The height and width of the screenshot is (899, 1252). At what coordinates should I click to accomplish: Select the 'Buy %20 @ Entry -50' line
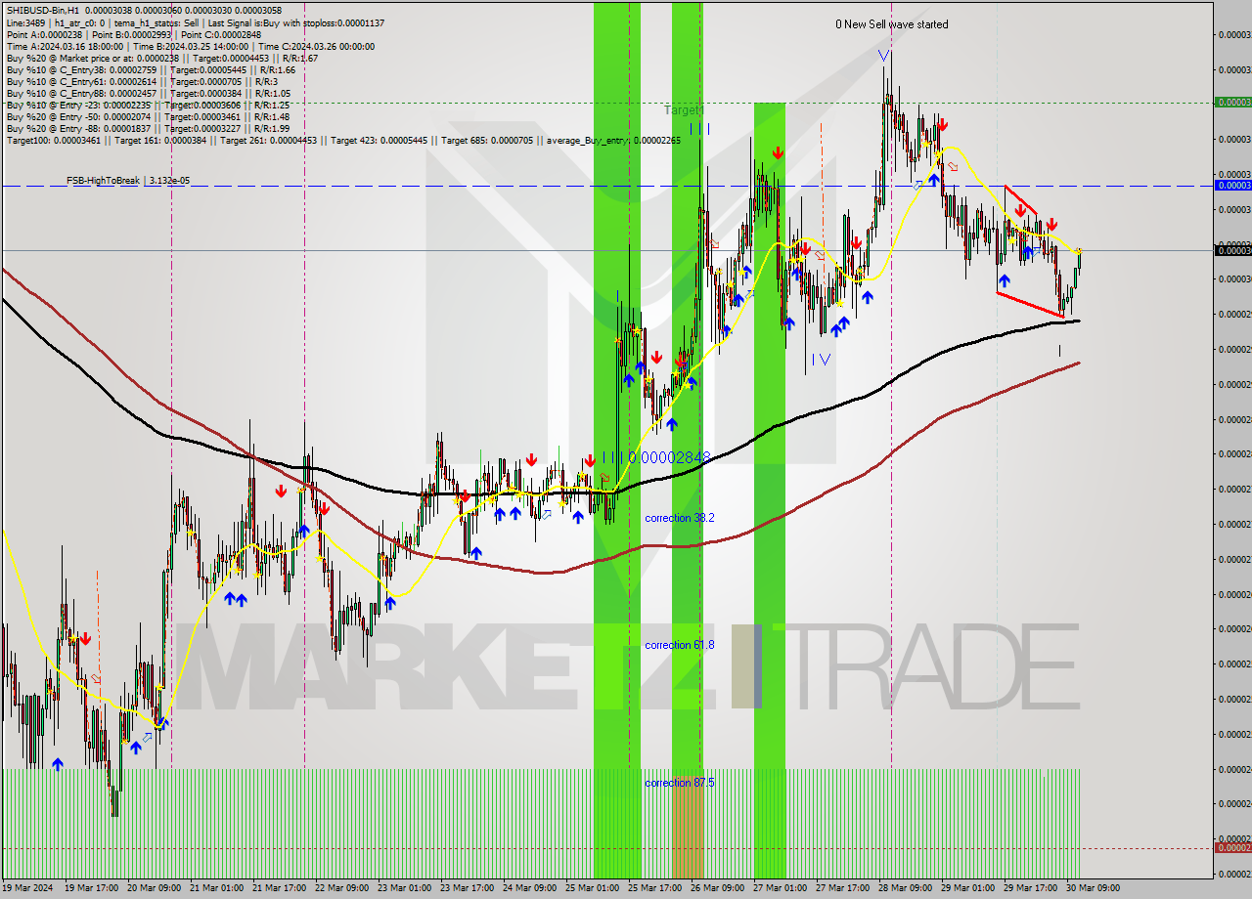tap(147, 116)
